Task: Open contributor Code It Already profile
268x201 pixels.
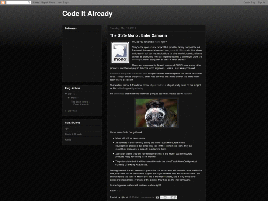Action: 73,134
